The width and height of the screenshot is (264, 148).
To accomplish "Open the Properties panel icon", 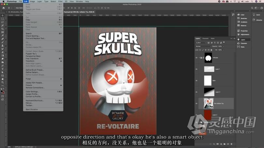I will [238, 31].
